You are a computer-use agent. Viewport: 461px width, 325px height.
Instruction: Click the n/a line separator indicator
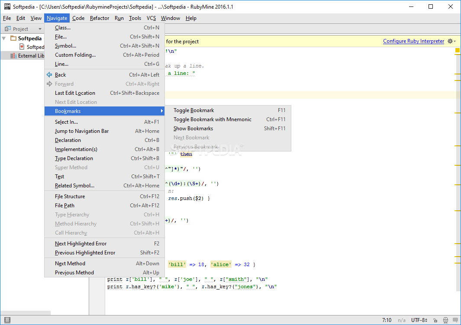coord(402,320)
